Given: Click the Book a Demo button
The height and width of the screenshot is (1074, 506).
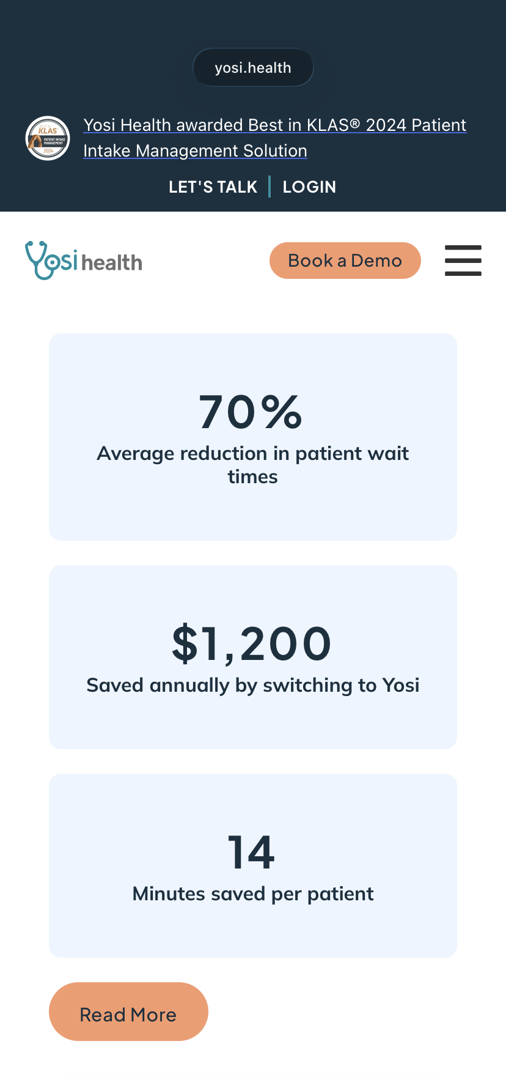Looking at the screenshot, I should 345,261.
